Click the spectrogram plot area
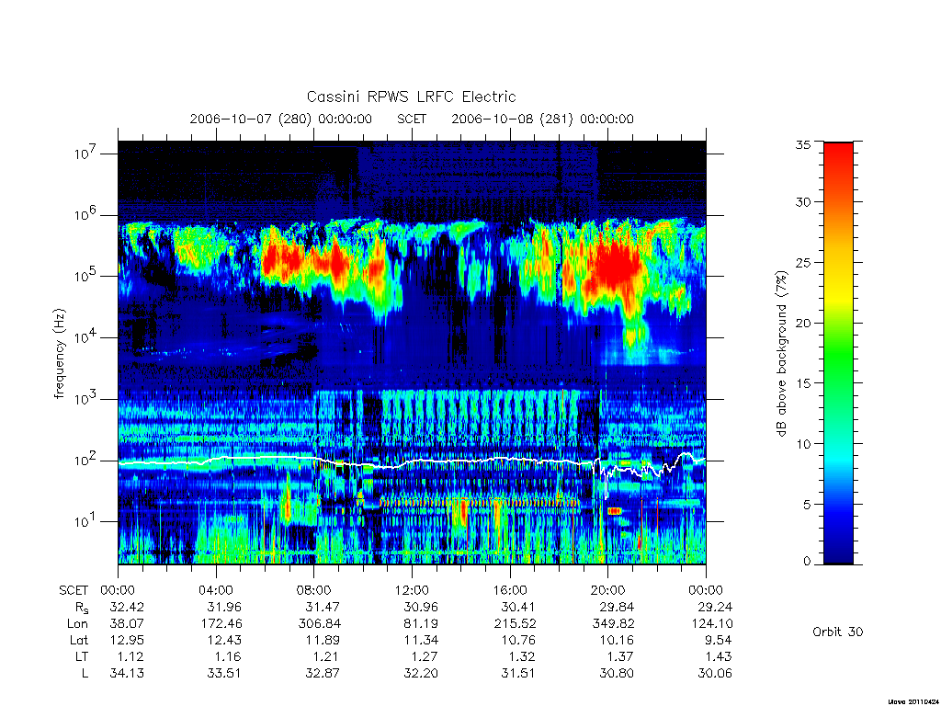The height and width of the screenshot is (706, 941). tap(412, 352)
